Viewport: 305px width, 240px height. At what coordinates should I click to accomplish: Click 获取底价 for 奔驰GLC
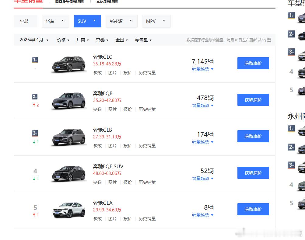253,63
